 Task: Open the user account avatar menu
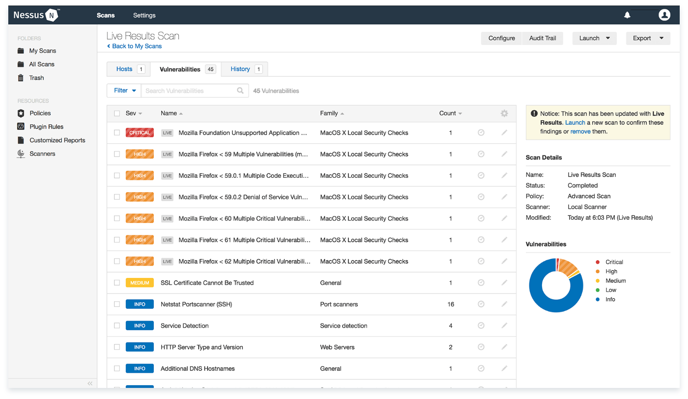(664, 15)
